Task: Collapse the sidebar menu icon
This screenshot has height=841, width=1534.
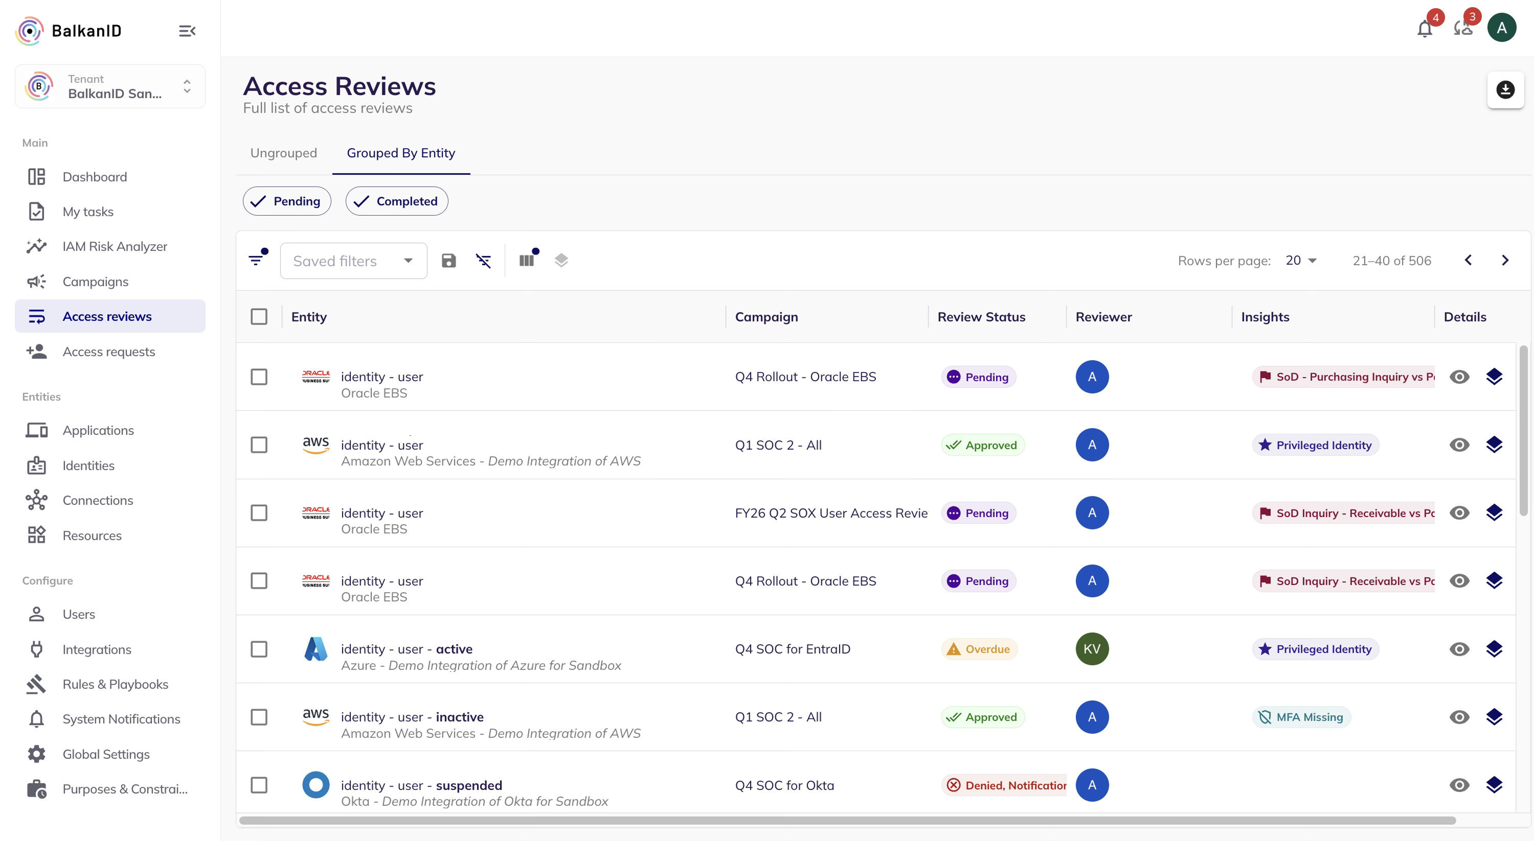Action: click(x=187, y=31)
